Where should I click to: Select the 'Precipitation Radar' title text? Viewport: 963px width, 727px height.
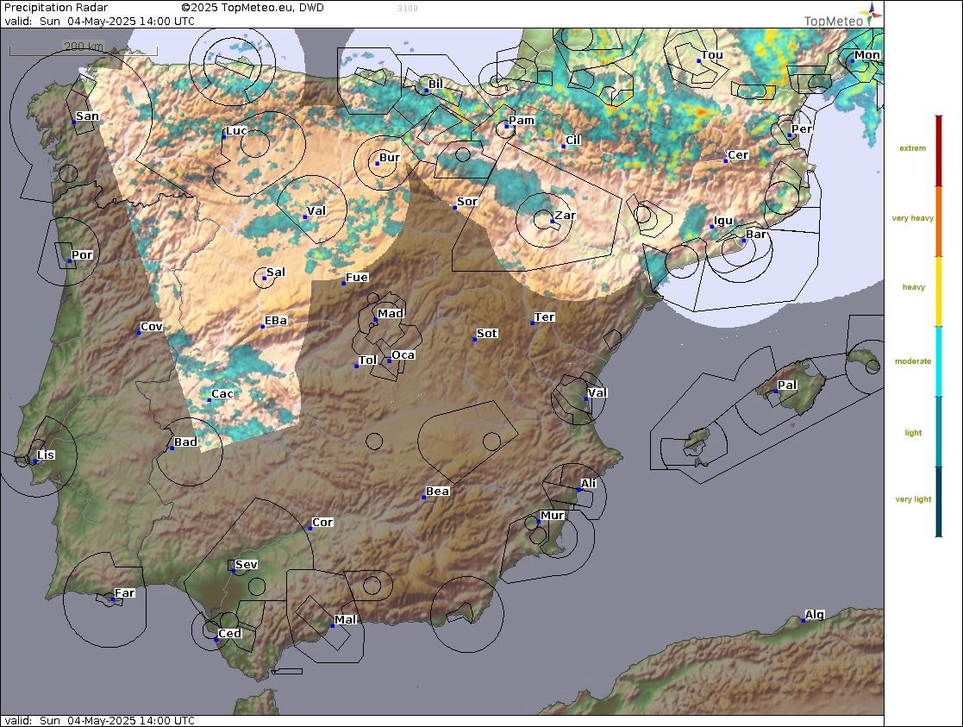click(x=56, y=8)
